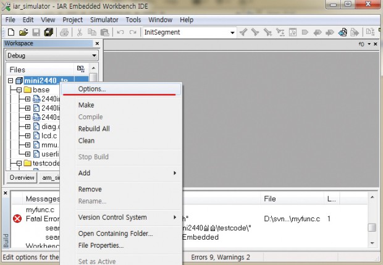Click the Find Previous toolbar icon

coord(243,32)
